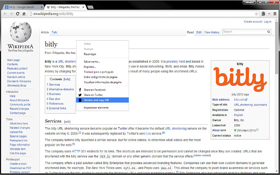280x175 pixels.
Task: Open a new tab button
Action: pos(91,7)
